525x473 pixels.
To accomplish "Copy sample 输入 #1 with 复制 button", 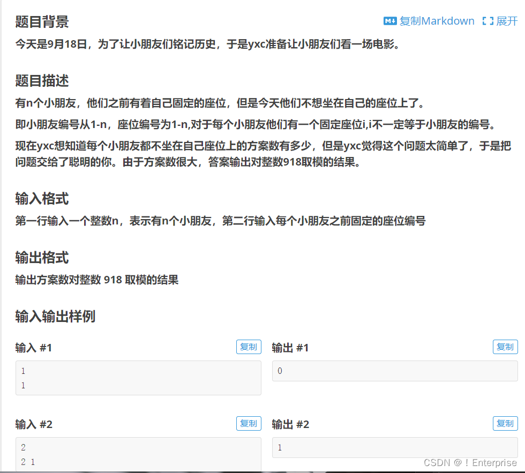I will pyautogui.click(x=249, y=347).
